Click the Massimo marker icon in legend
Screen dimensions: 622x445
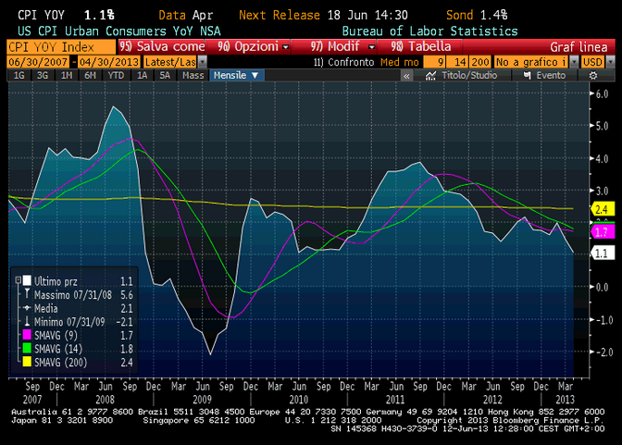click(x=26, y=292)
